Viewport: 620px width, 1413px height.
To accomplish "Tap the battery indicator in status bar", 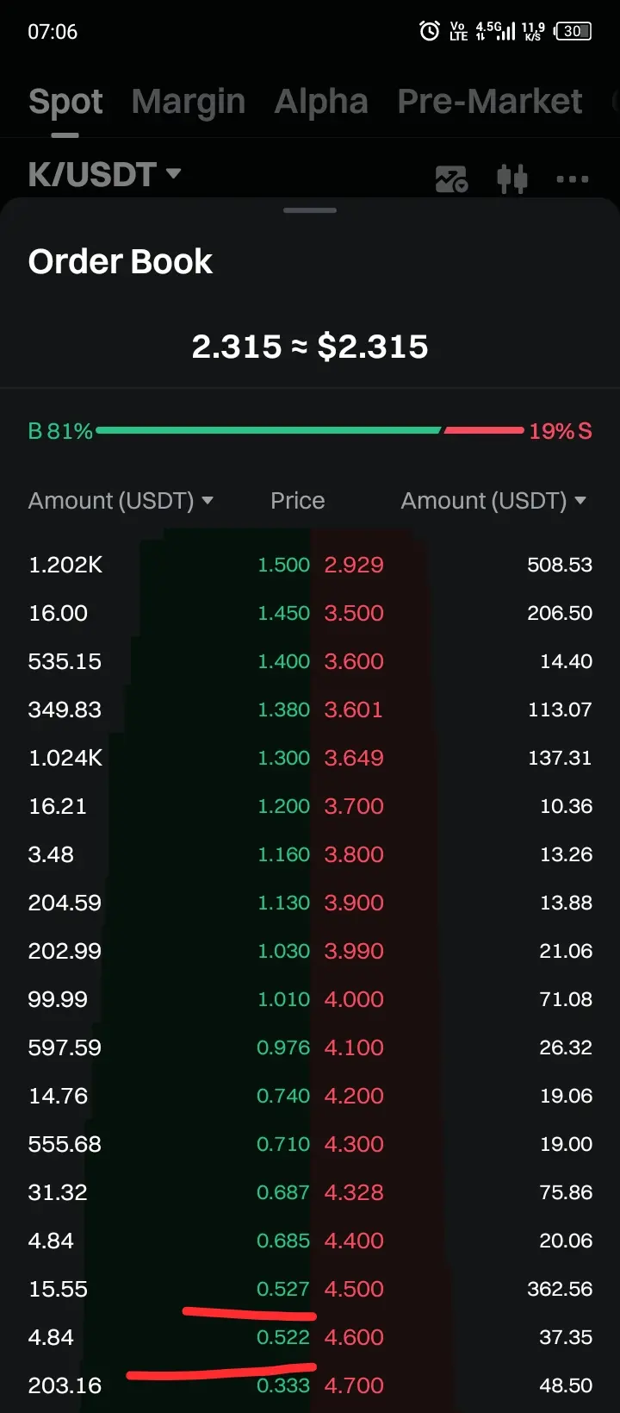I will pyautogui.click(x=573, y=31).
